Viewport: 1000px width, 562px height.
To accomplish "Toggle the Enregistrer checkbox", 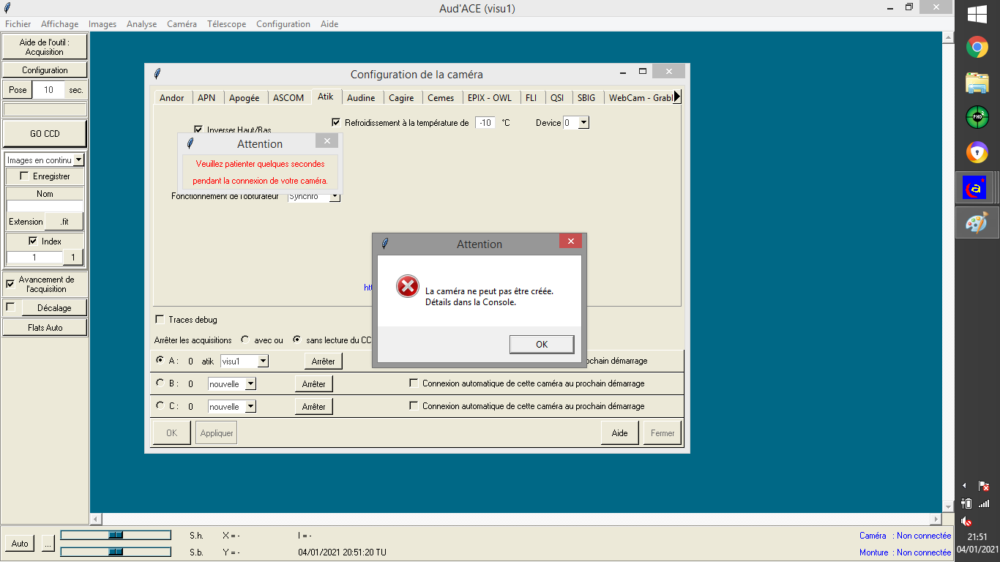I will (x=25, y=176).
